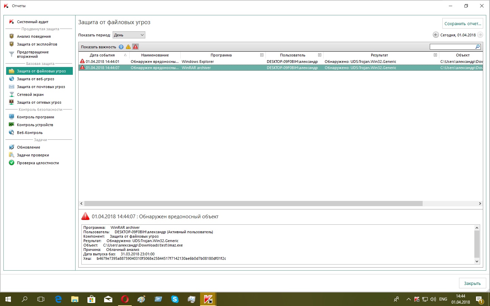This screenshot has height=306, width=490.
Task: Open the Системный аудит report section
Action: click(33, 22)
